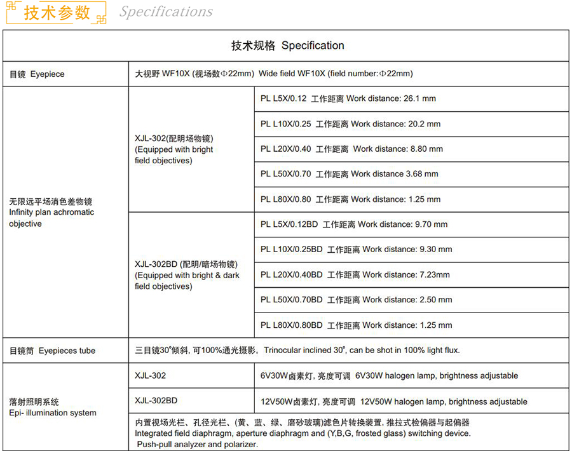This screenshot has width=572, height=451.
Task: Select the 目镜筒 Eyepieces tube row label
Action: point(52,351)
